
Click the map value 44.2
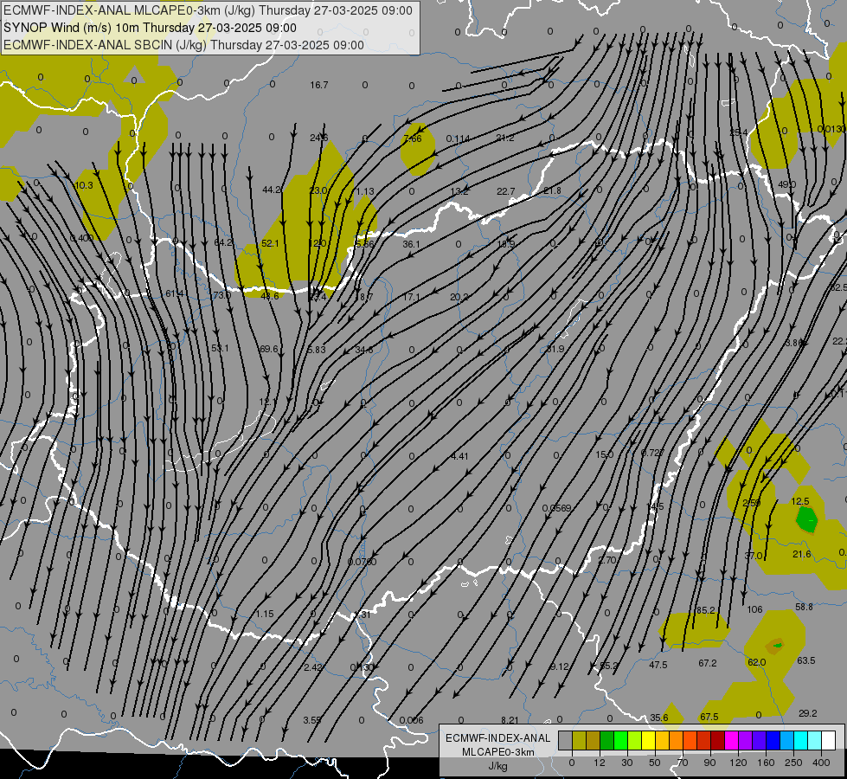pyautogui.click(x=272, y=190)
